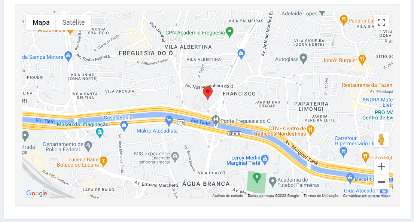Open Lucena Bar e Boteco marker
414x222 pixels.
(x=103, y=161)
